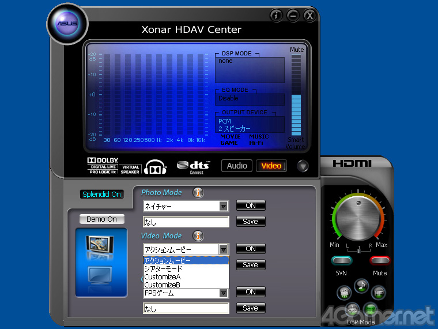The image size is (438, 329).
Task: Click the 30 Hz equalizer band
Action: pos(107,95)
